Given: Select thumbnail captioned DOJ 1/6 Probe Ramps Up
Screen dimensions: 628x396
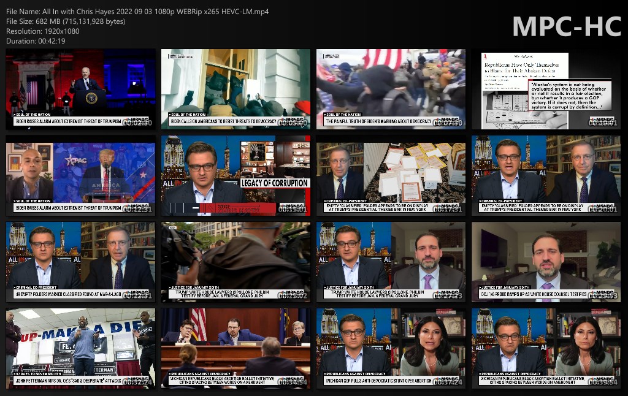Looking at the screenshot, I should [x=546, y=262].
